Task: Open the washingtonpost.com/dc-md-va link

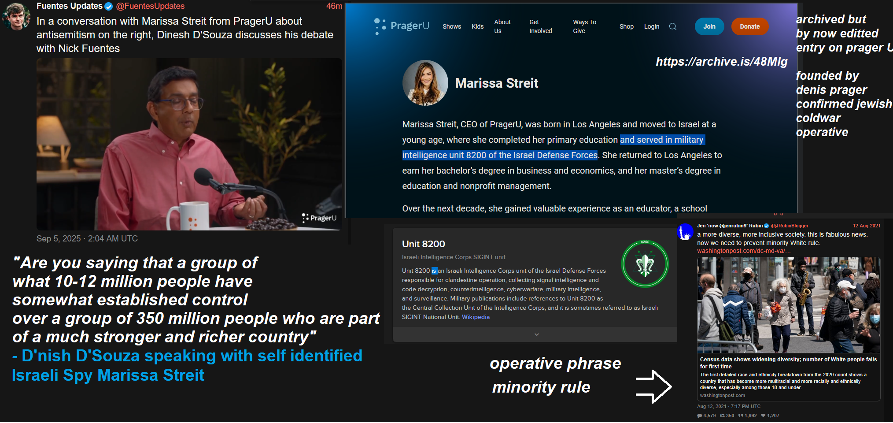Action: click(744, 251)
